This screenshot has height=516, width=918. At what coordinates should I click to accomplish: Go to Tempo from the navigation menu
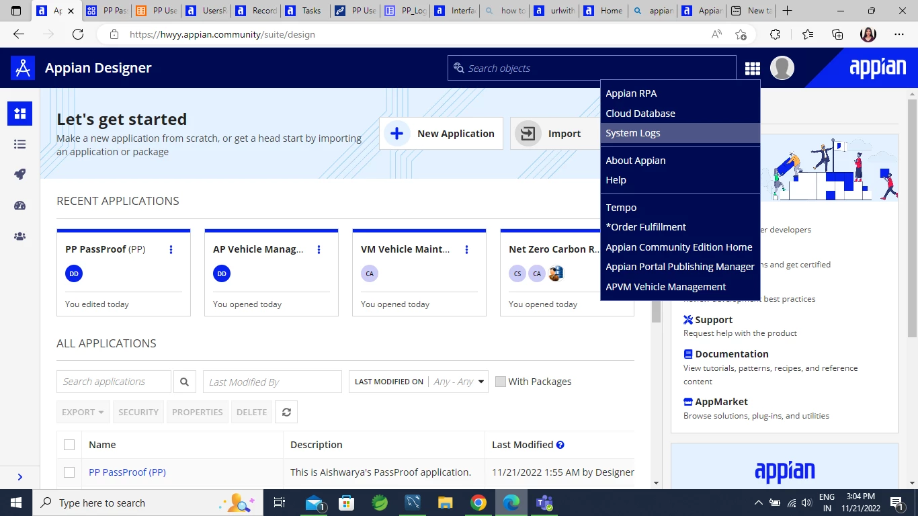(x=680, y=208)
